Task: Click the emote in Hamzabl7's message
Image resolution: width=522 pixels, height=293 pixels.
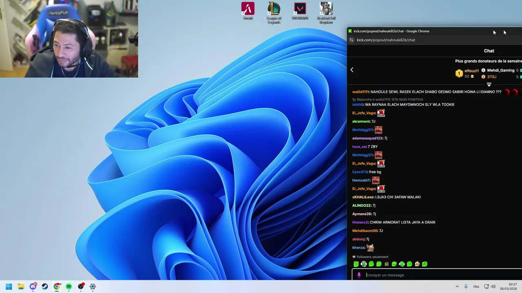Action: (376, 180)
